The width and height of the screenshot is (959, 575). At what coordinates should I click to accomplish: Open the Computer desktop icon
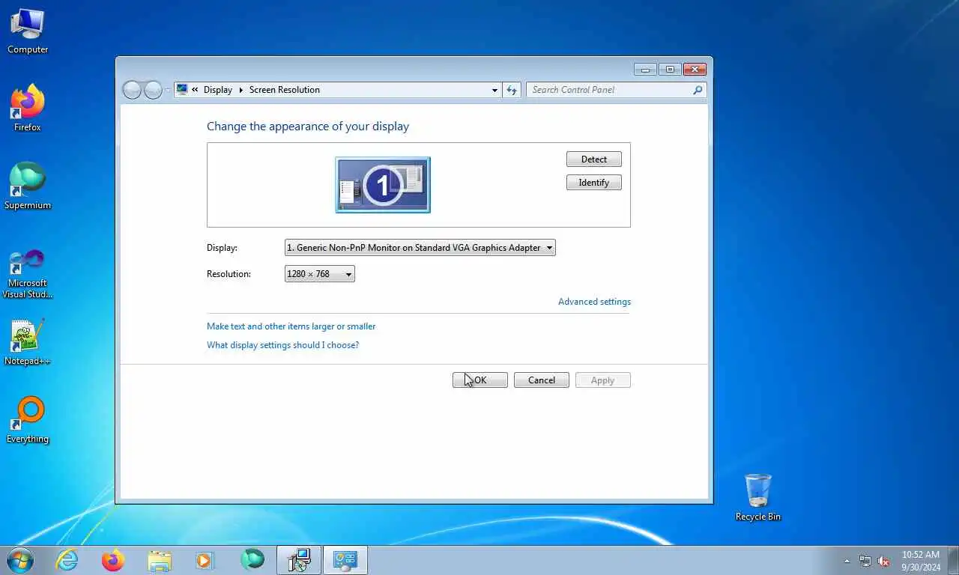click(x=28, y=31)
